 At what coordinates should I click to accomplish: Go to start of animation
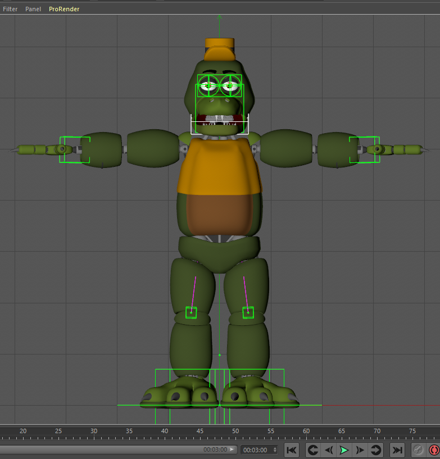(291, 450)
